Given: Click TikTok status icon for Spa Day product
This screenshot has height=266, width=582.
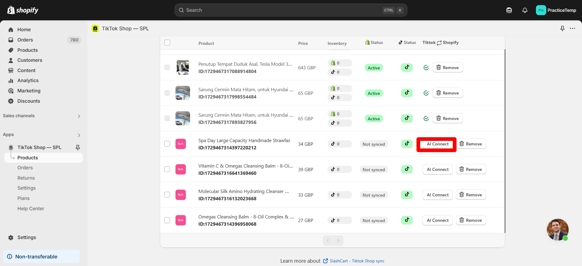Looking at the screenshot, I should tap(407, 144).
